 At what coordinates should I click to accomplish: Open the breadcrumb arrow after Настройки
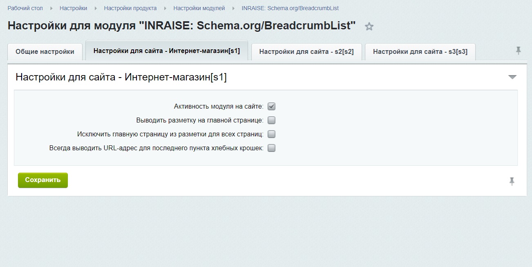tap(96, 8)
